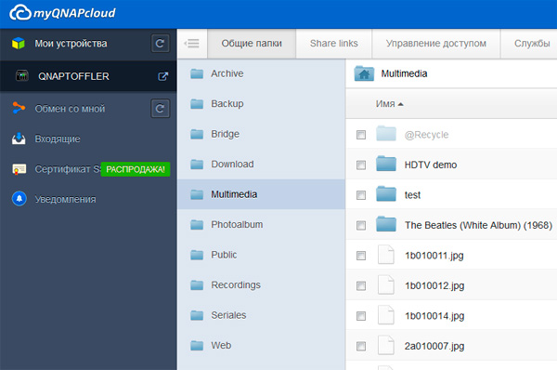The image size is (557, 370).
Task: Check the box for 1b010011.jpg
Action: 361,256
